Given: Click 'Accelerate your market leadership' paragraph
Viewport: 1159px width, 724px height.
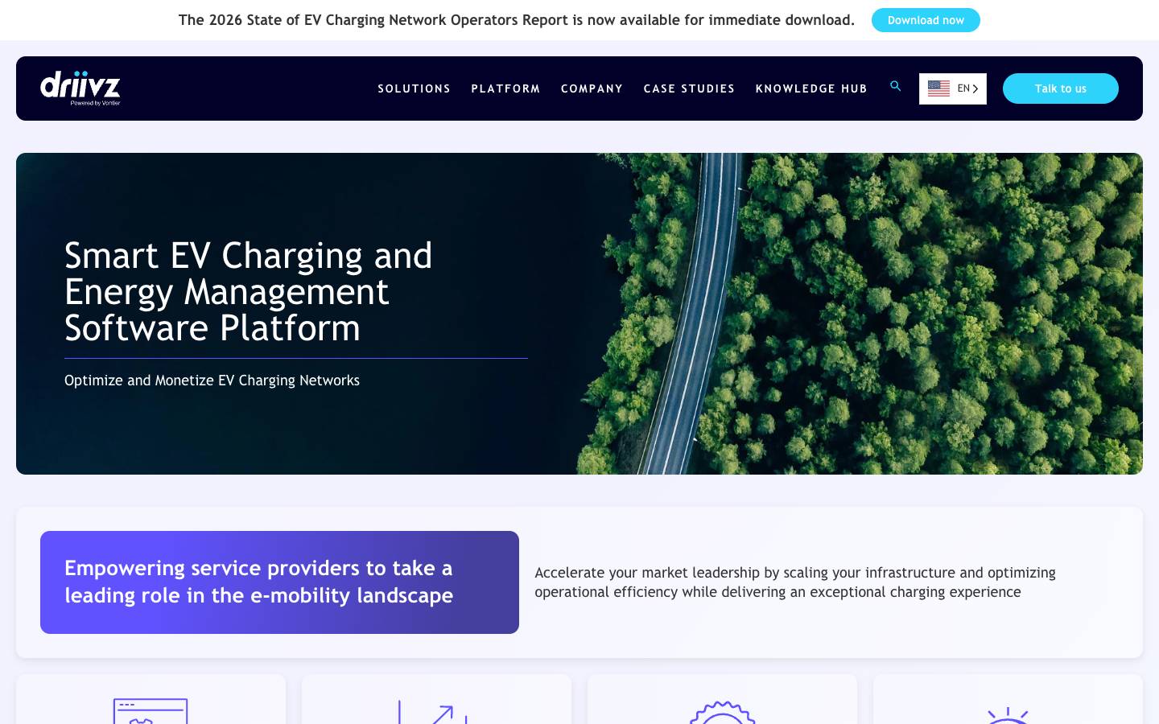Looking at the screenshot, I should (795, 582).
